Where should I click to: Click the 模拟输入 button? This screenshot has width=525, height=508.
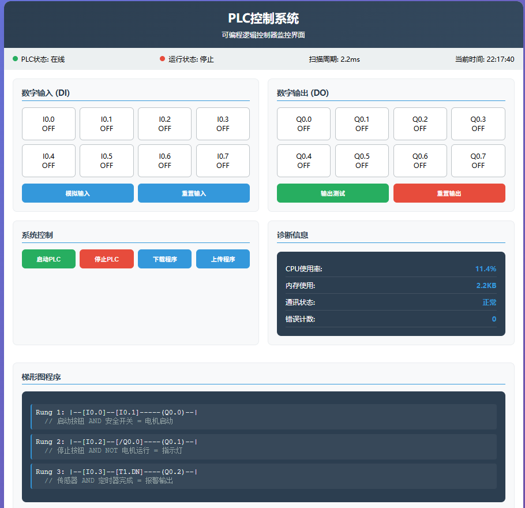pos(78,193)
